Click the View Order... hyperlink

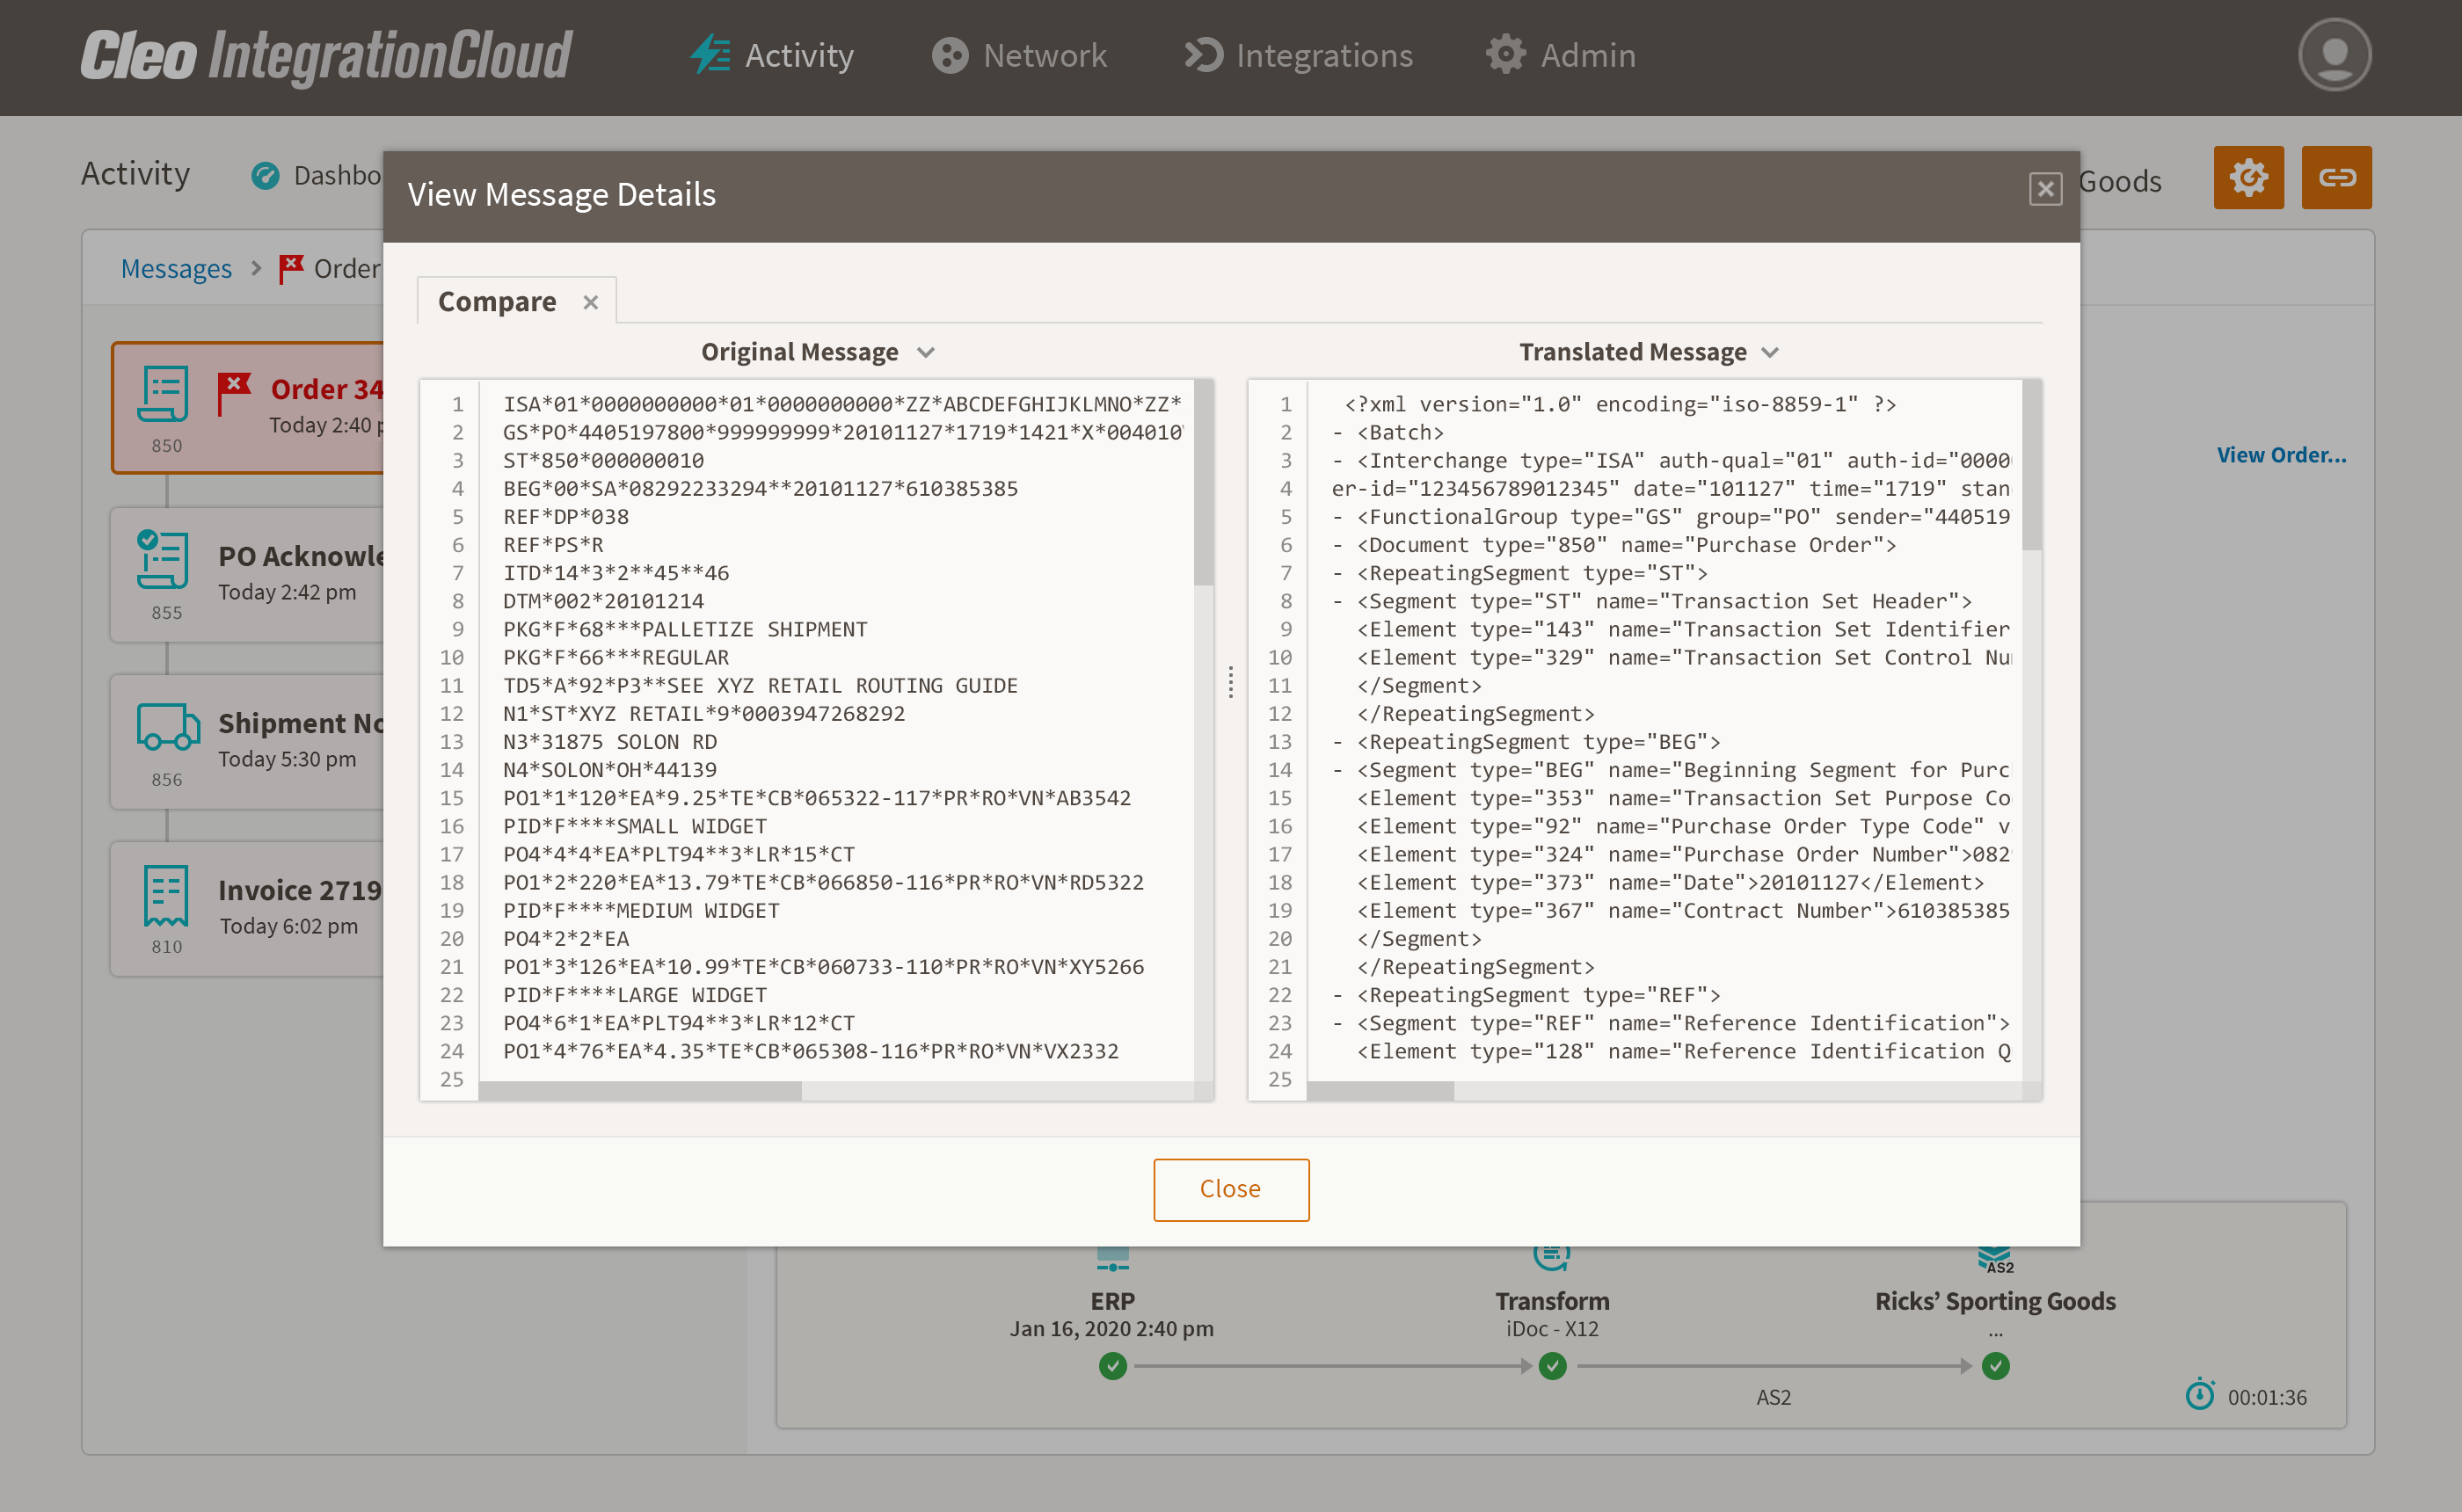(2279, 454)
